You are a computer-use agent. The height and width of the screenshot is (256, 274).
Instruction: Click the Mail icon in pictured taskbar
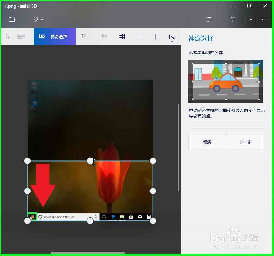[140, 217]
